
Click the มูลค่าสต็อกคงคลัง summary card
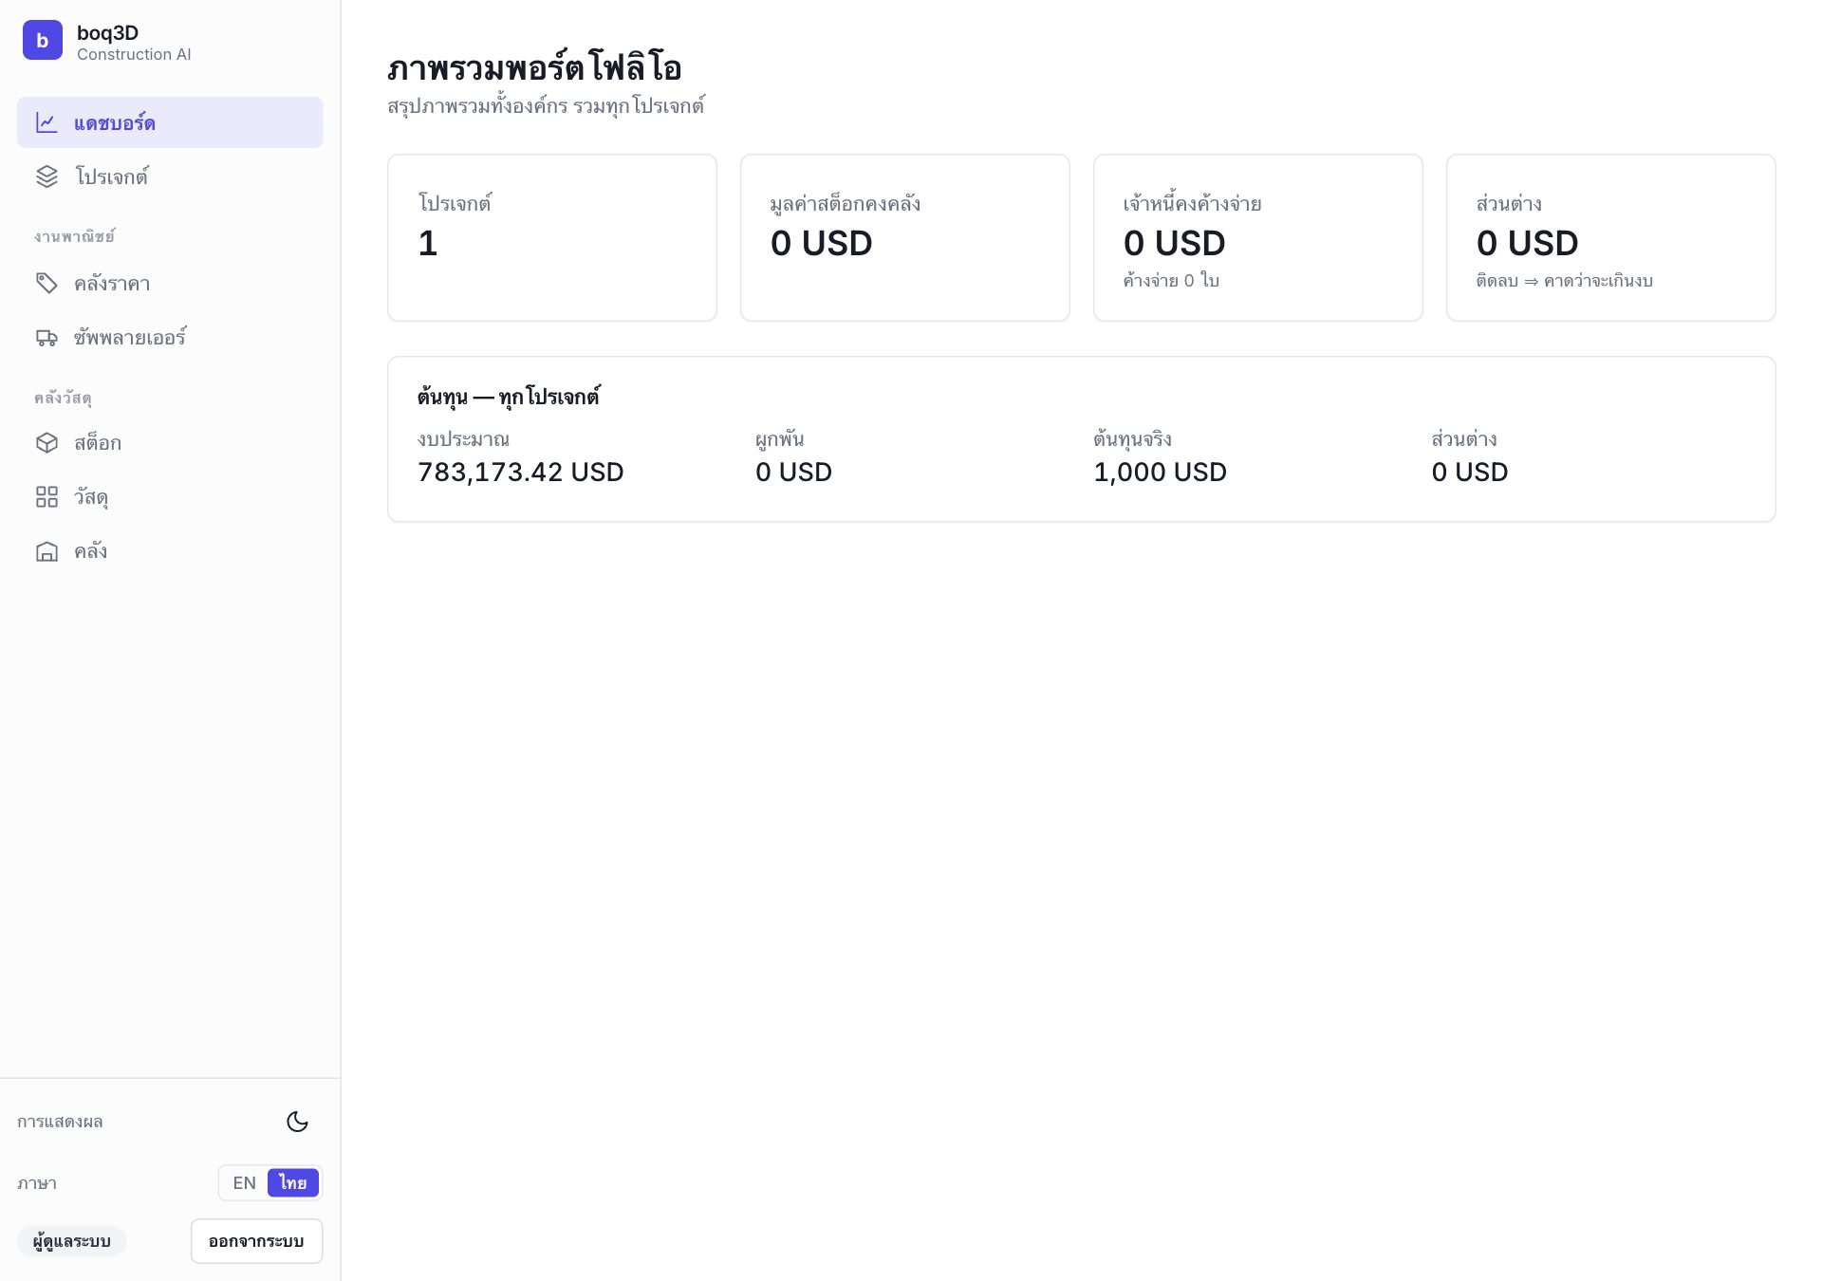point(905,238)
